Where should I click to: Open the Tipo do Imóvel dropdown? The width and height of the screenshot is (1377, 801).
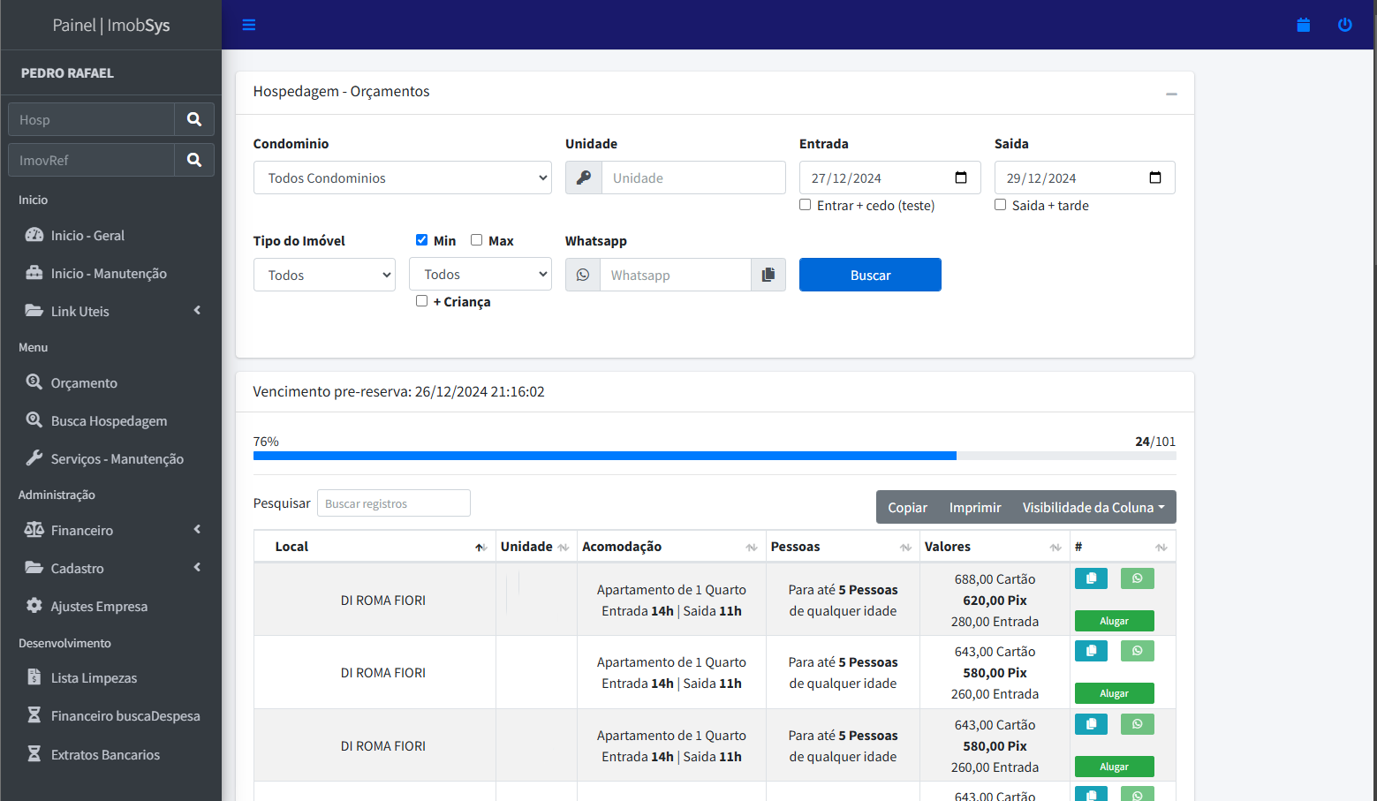pyautogui.click(x=324, y=275)
